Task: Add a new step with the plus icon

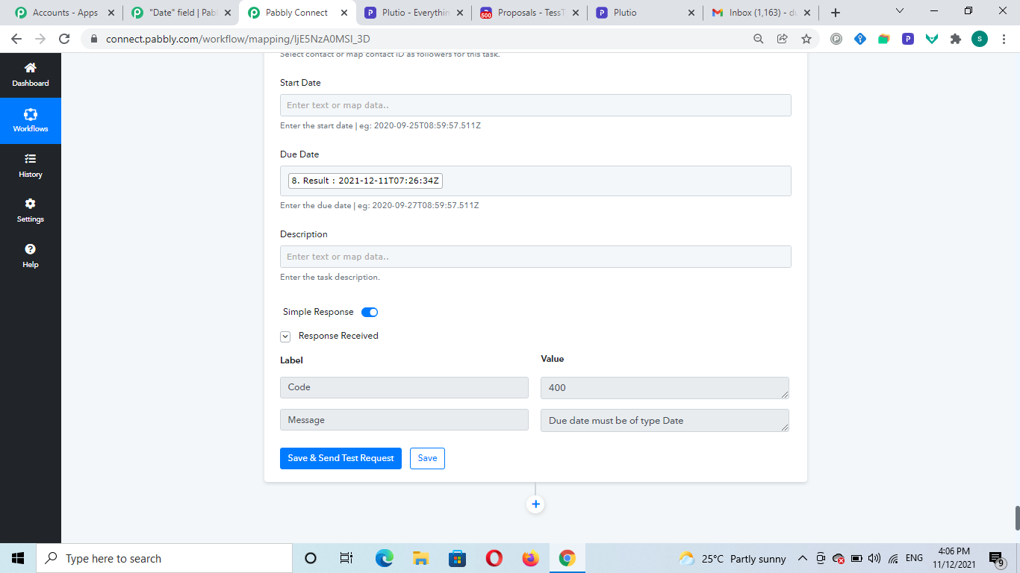Action: 535,504
